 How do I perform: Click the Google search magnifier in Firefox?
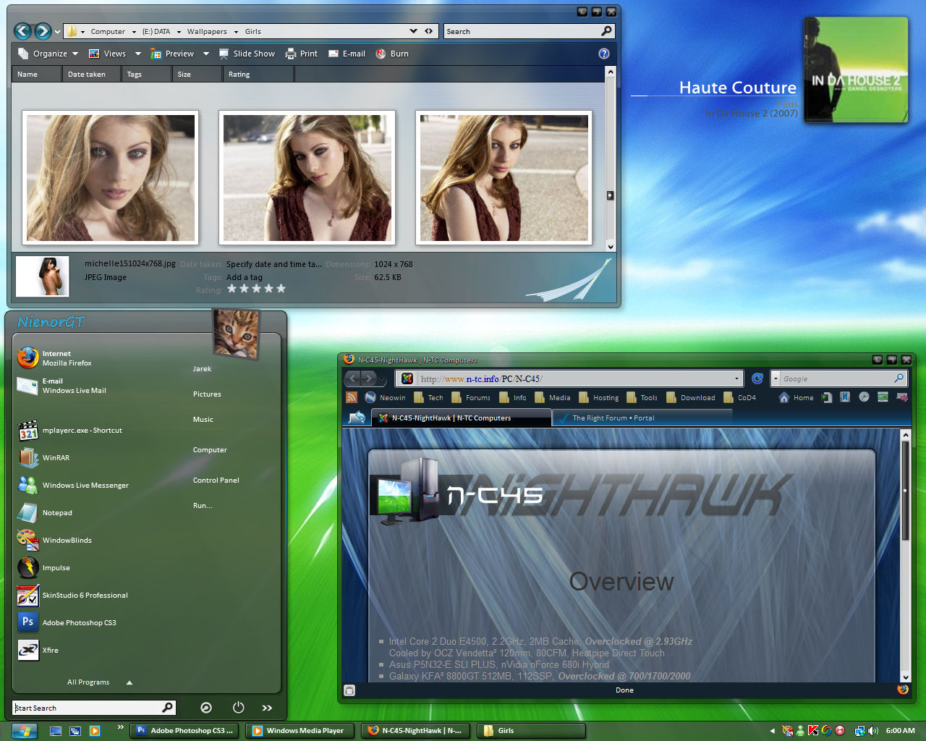pyautogui.click(x=899, y=378)
